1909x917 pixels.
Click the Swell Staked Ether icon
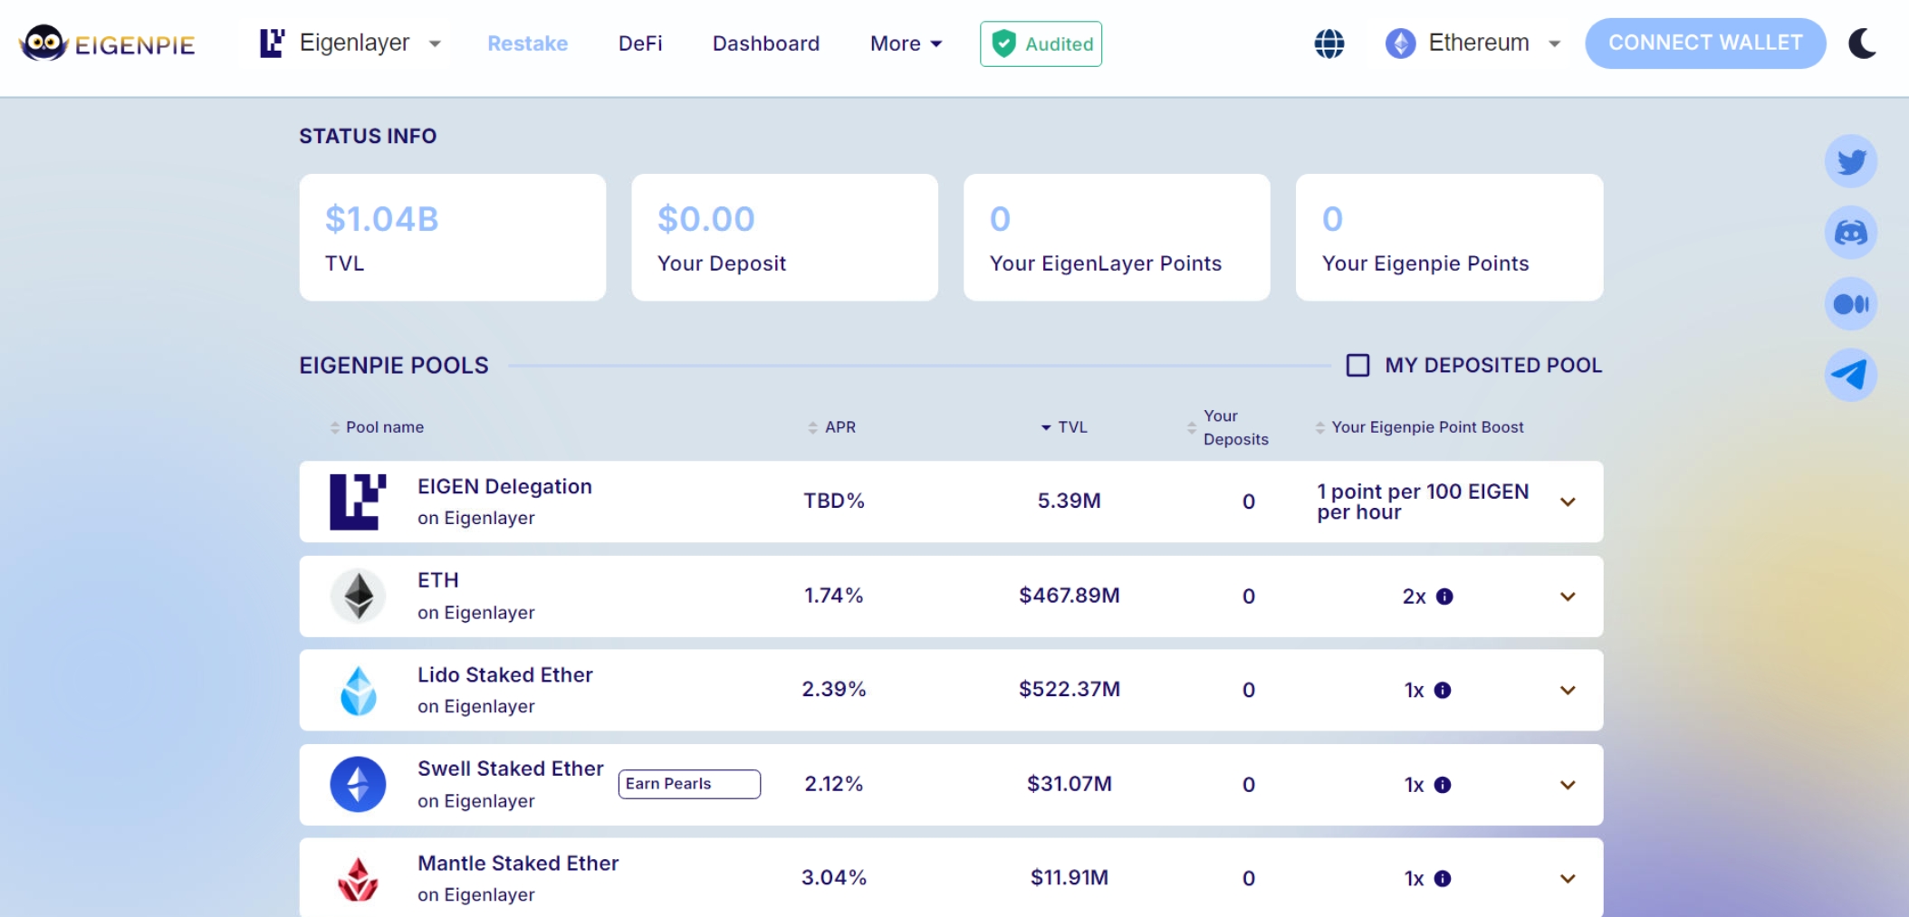coord(358,784)
